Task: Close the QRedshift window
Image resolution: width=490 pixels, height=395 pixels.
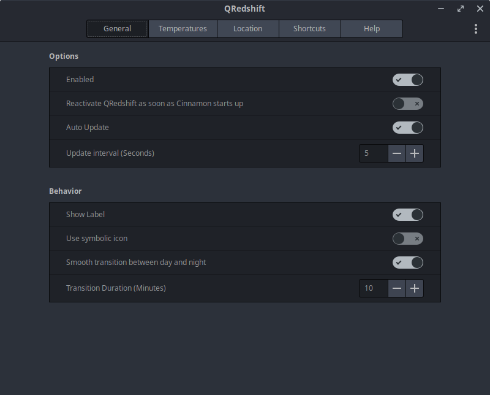Action: point(480,9)
